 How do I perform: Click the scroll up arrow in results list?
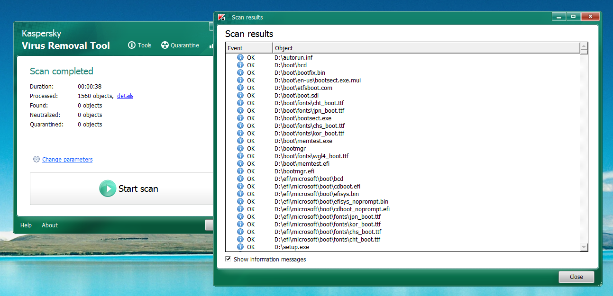(584, 46)
